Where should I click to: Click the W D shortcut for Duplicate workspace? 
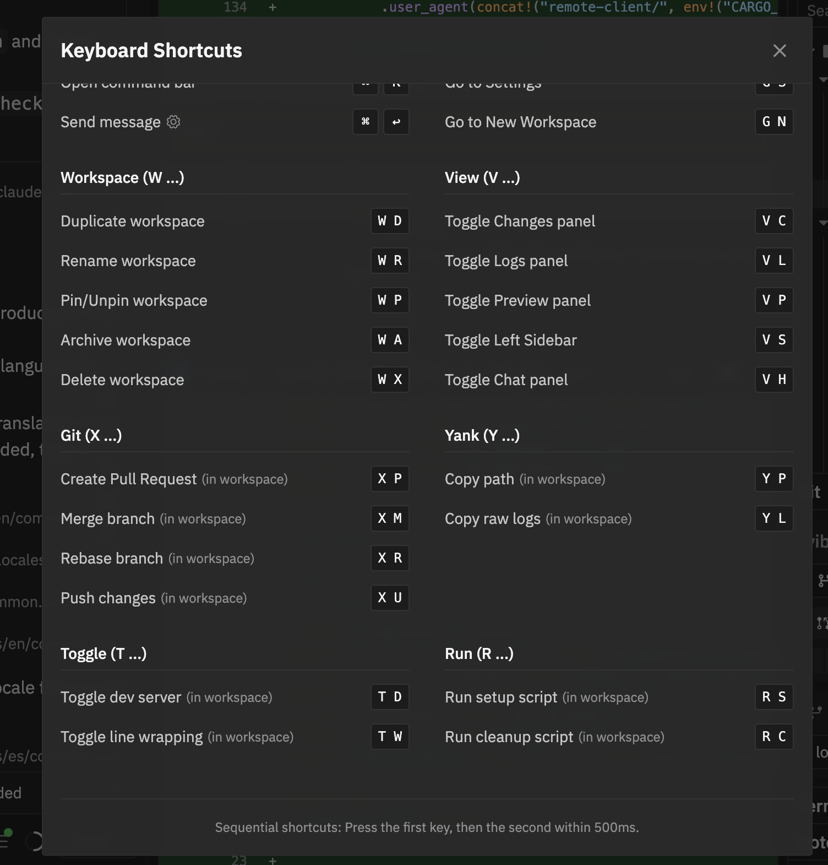click(x=390, y=221)
